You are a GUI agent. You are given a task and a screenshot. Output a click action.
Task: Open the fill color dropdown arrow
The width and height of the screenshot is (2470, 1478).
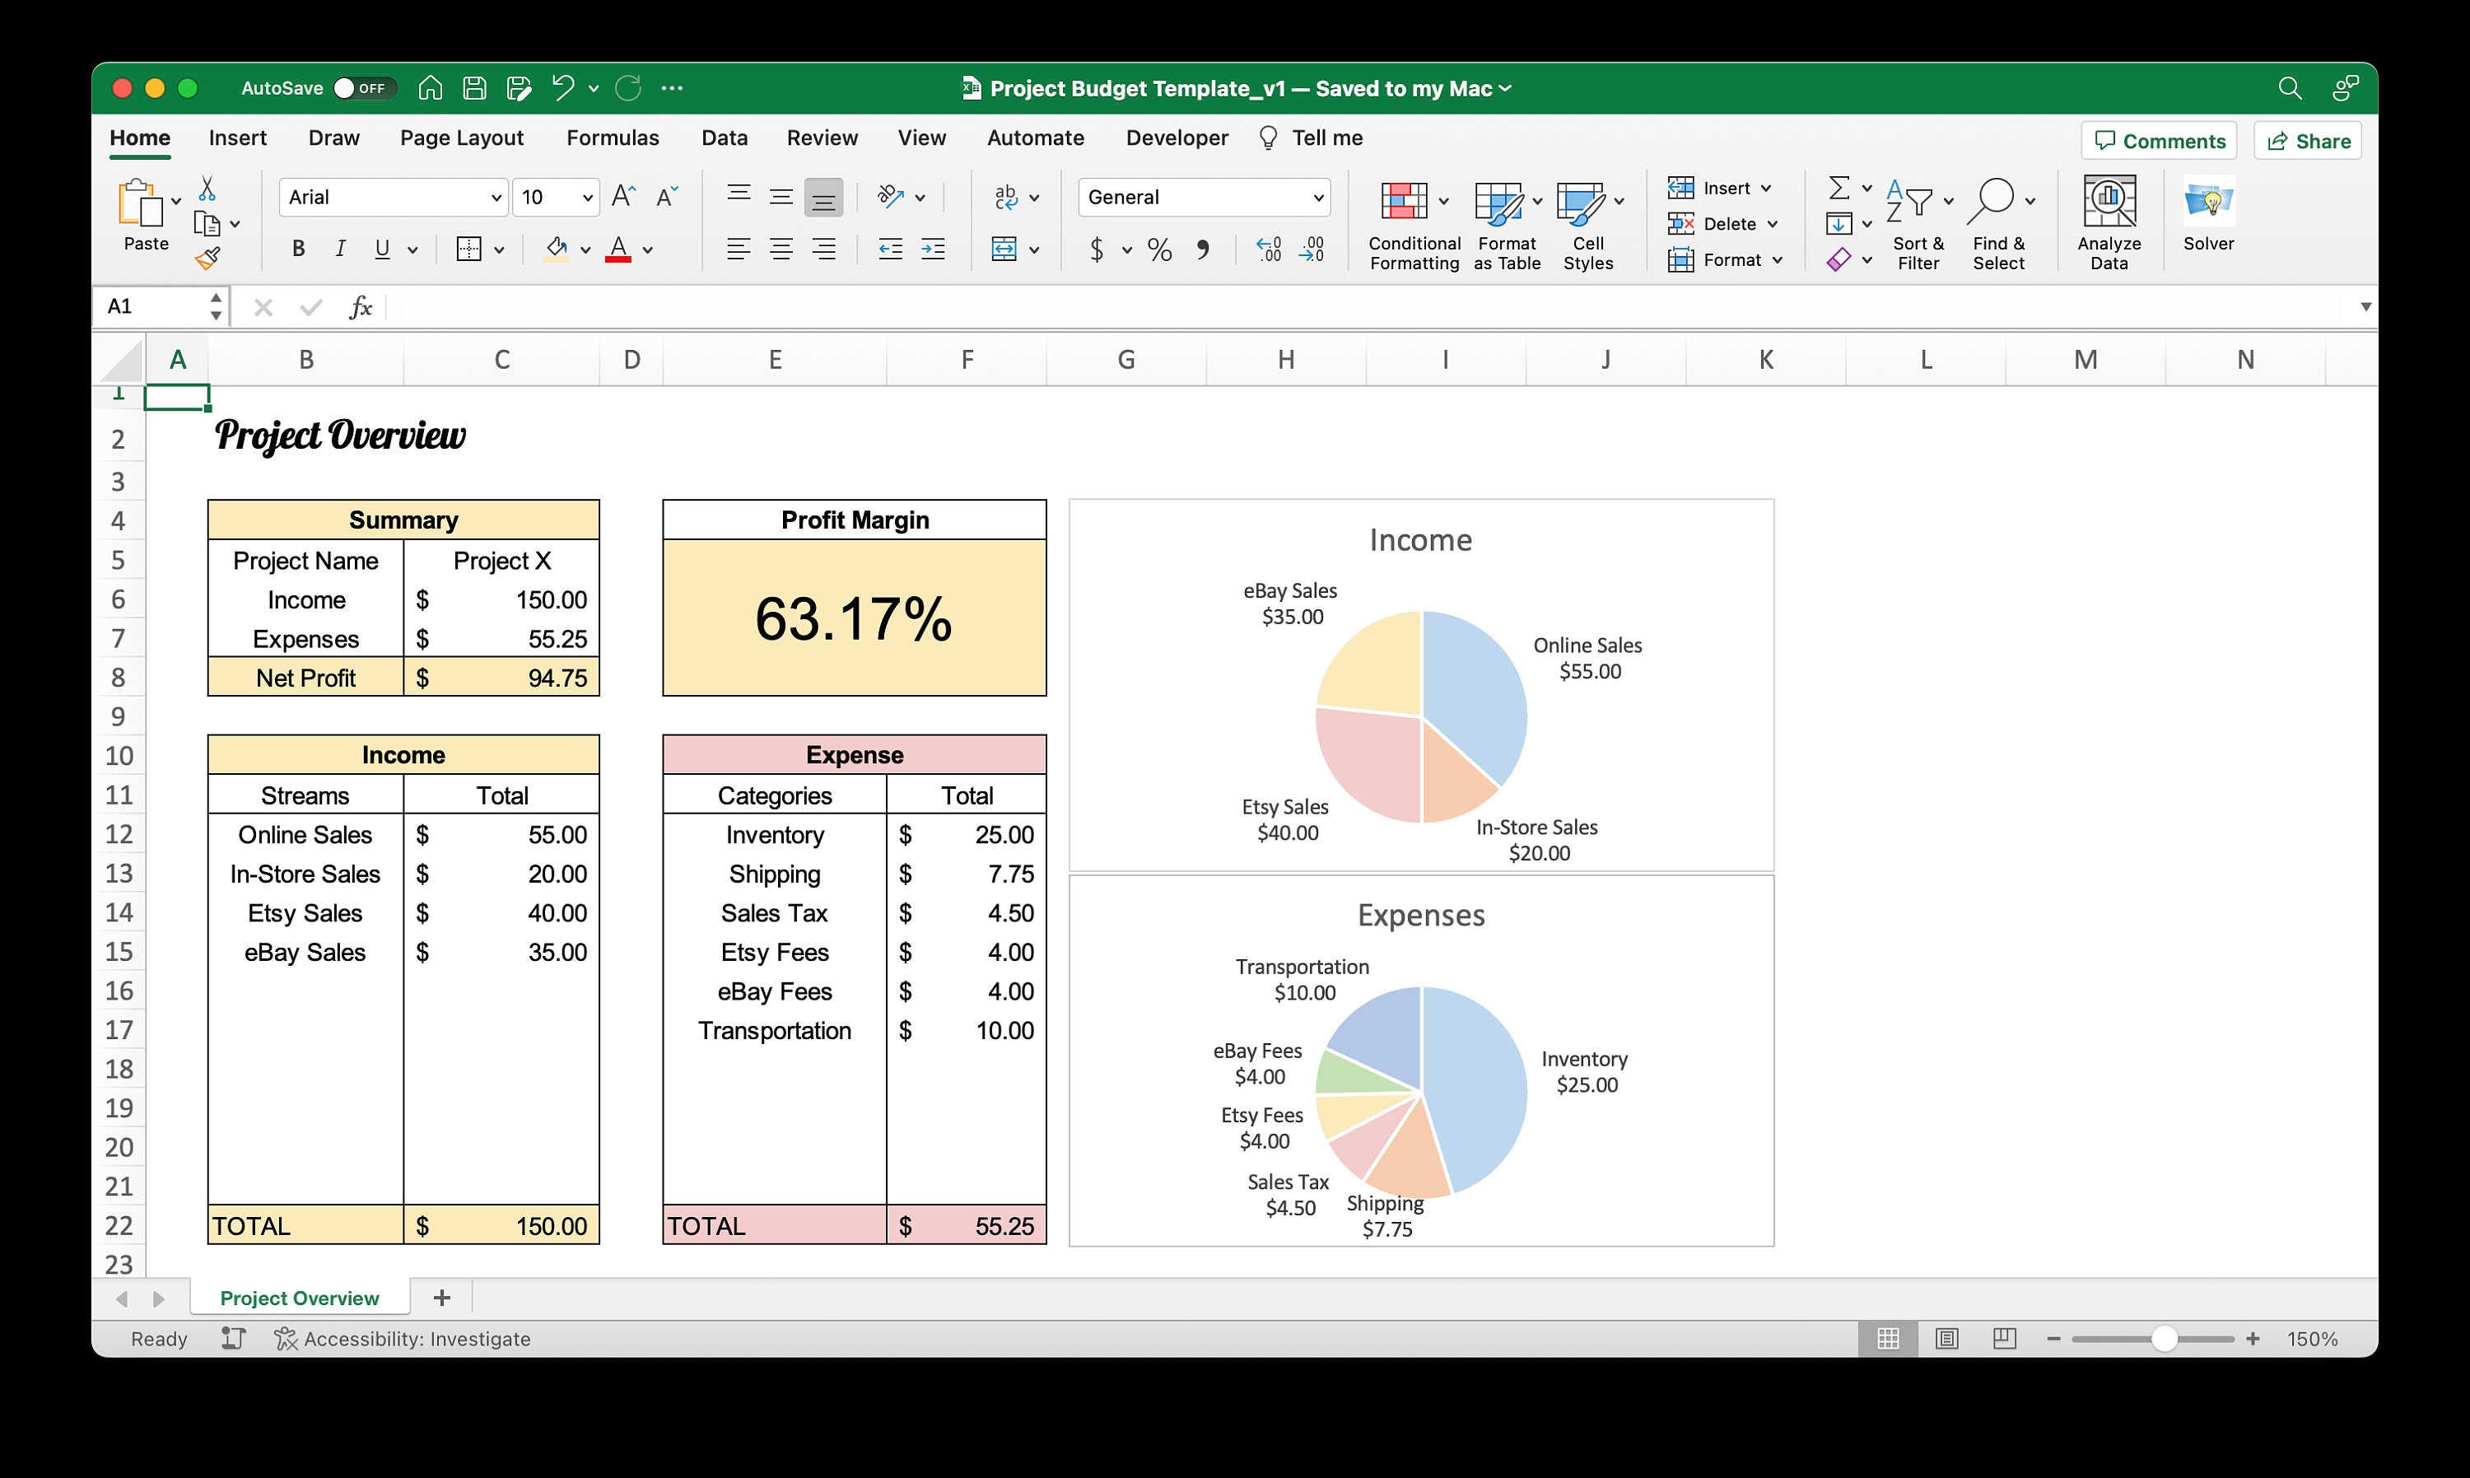585,249
